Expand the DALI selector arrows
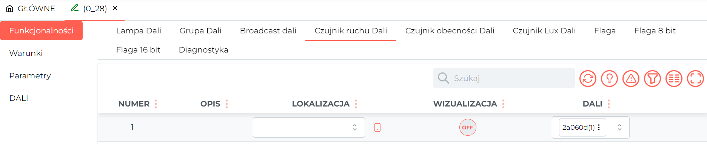707x144 pixels. click(x=619, y=127)
